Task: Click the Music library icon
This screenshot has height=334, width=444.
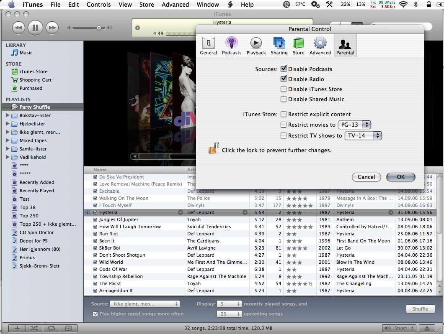Action: point(14,53)
